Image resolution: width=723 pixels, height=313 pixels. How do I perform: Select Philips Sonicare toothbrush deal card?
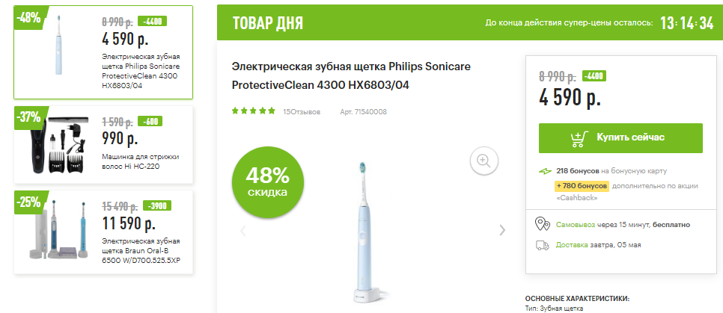(x=103, y=52)
